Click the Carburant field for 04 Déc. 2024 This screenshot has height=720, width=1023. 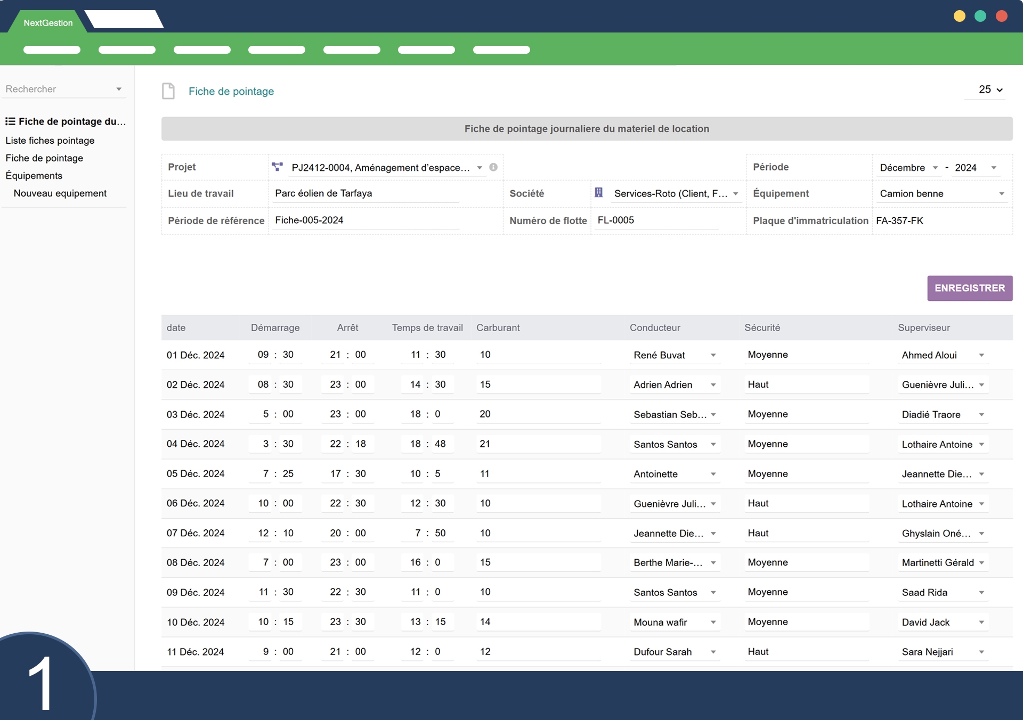538,444
